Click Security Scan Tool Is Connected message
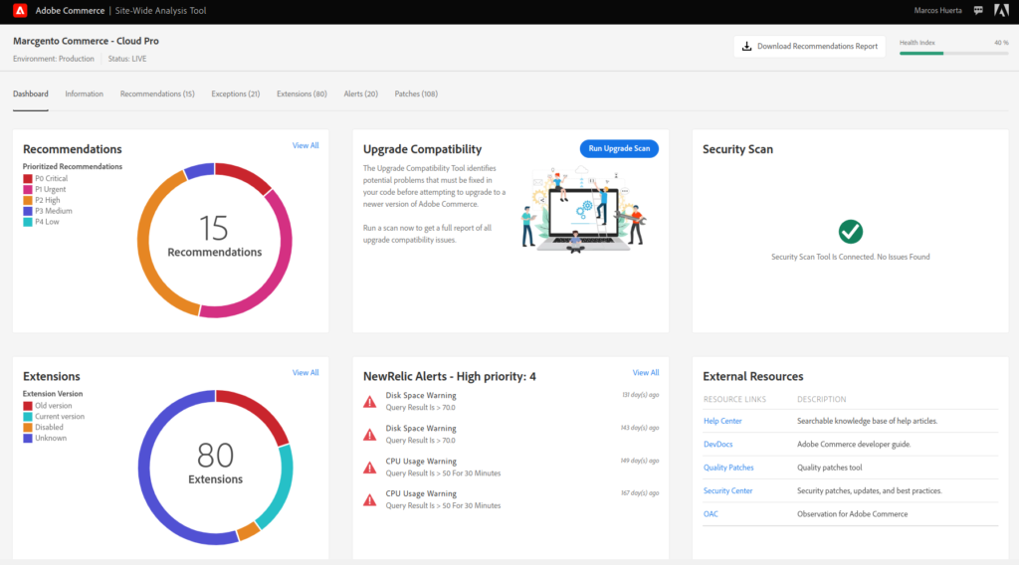Image resolution: width=1019 pixels, height=565 pixels. [x=850, y=258]
